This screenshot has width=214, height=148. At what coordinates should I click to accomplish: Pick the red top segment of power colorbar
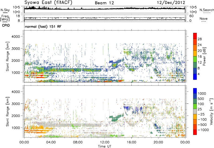click(x=195, y=36)
